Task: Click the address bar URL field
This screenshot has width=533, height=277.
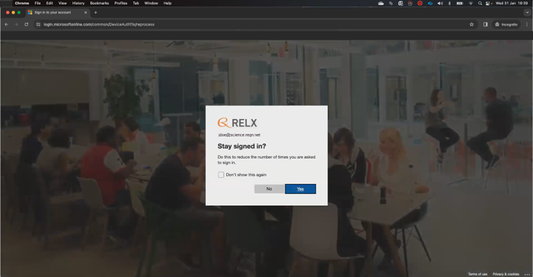Action: point(255,24)
